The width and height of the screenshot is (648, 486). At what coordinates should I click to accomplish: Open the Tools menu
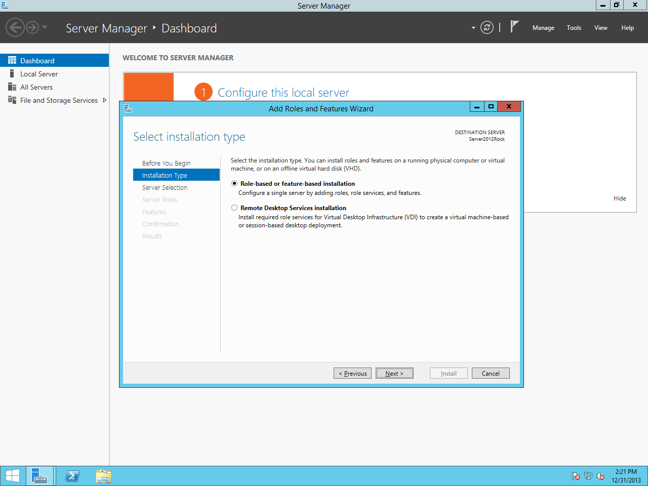[x=574, y=28]
